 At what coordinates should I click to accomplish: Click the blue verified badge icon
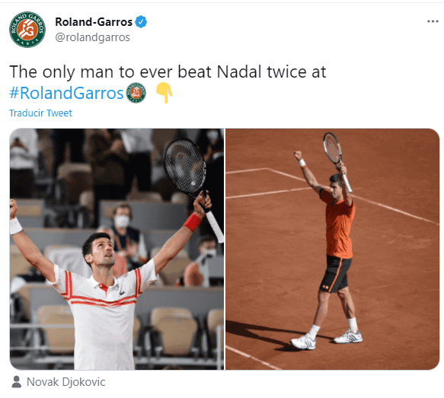click(141, 22)
